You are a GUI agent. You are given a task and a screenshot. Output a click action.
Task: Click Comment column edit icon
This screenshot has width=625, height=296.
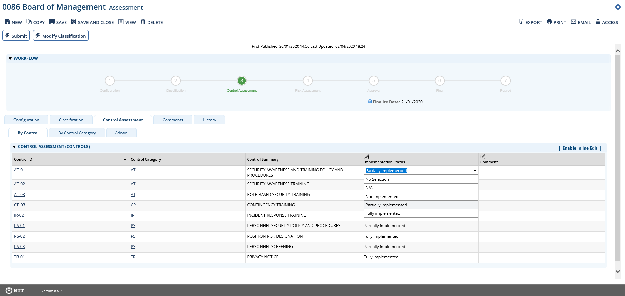coord(483,157)
